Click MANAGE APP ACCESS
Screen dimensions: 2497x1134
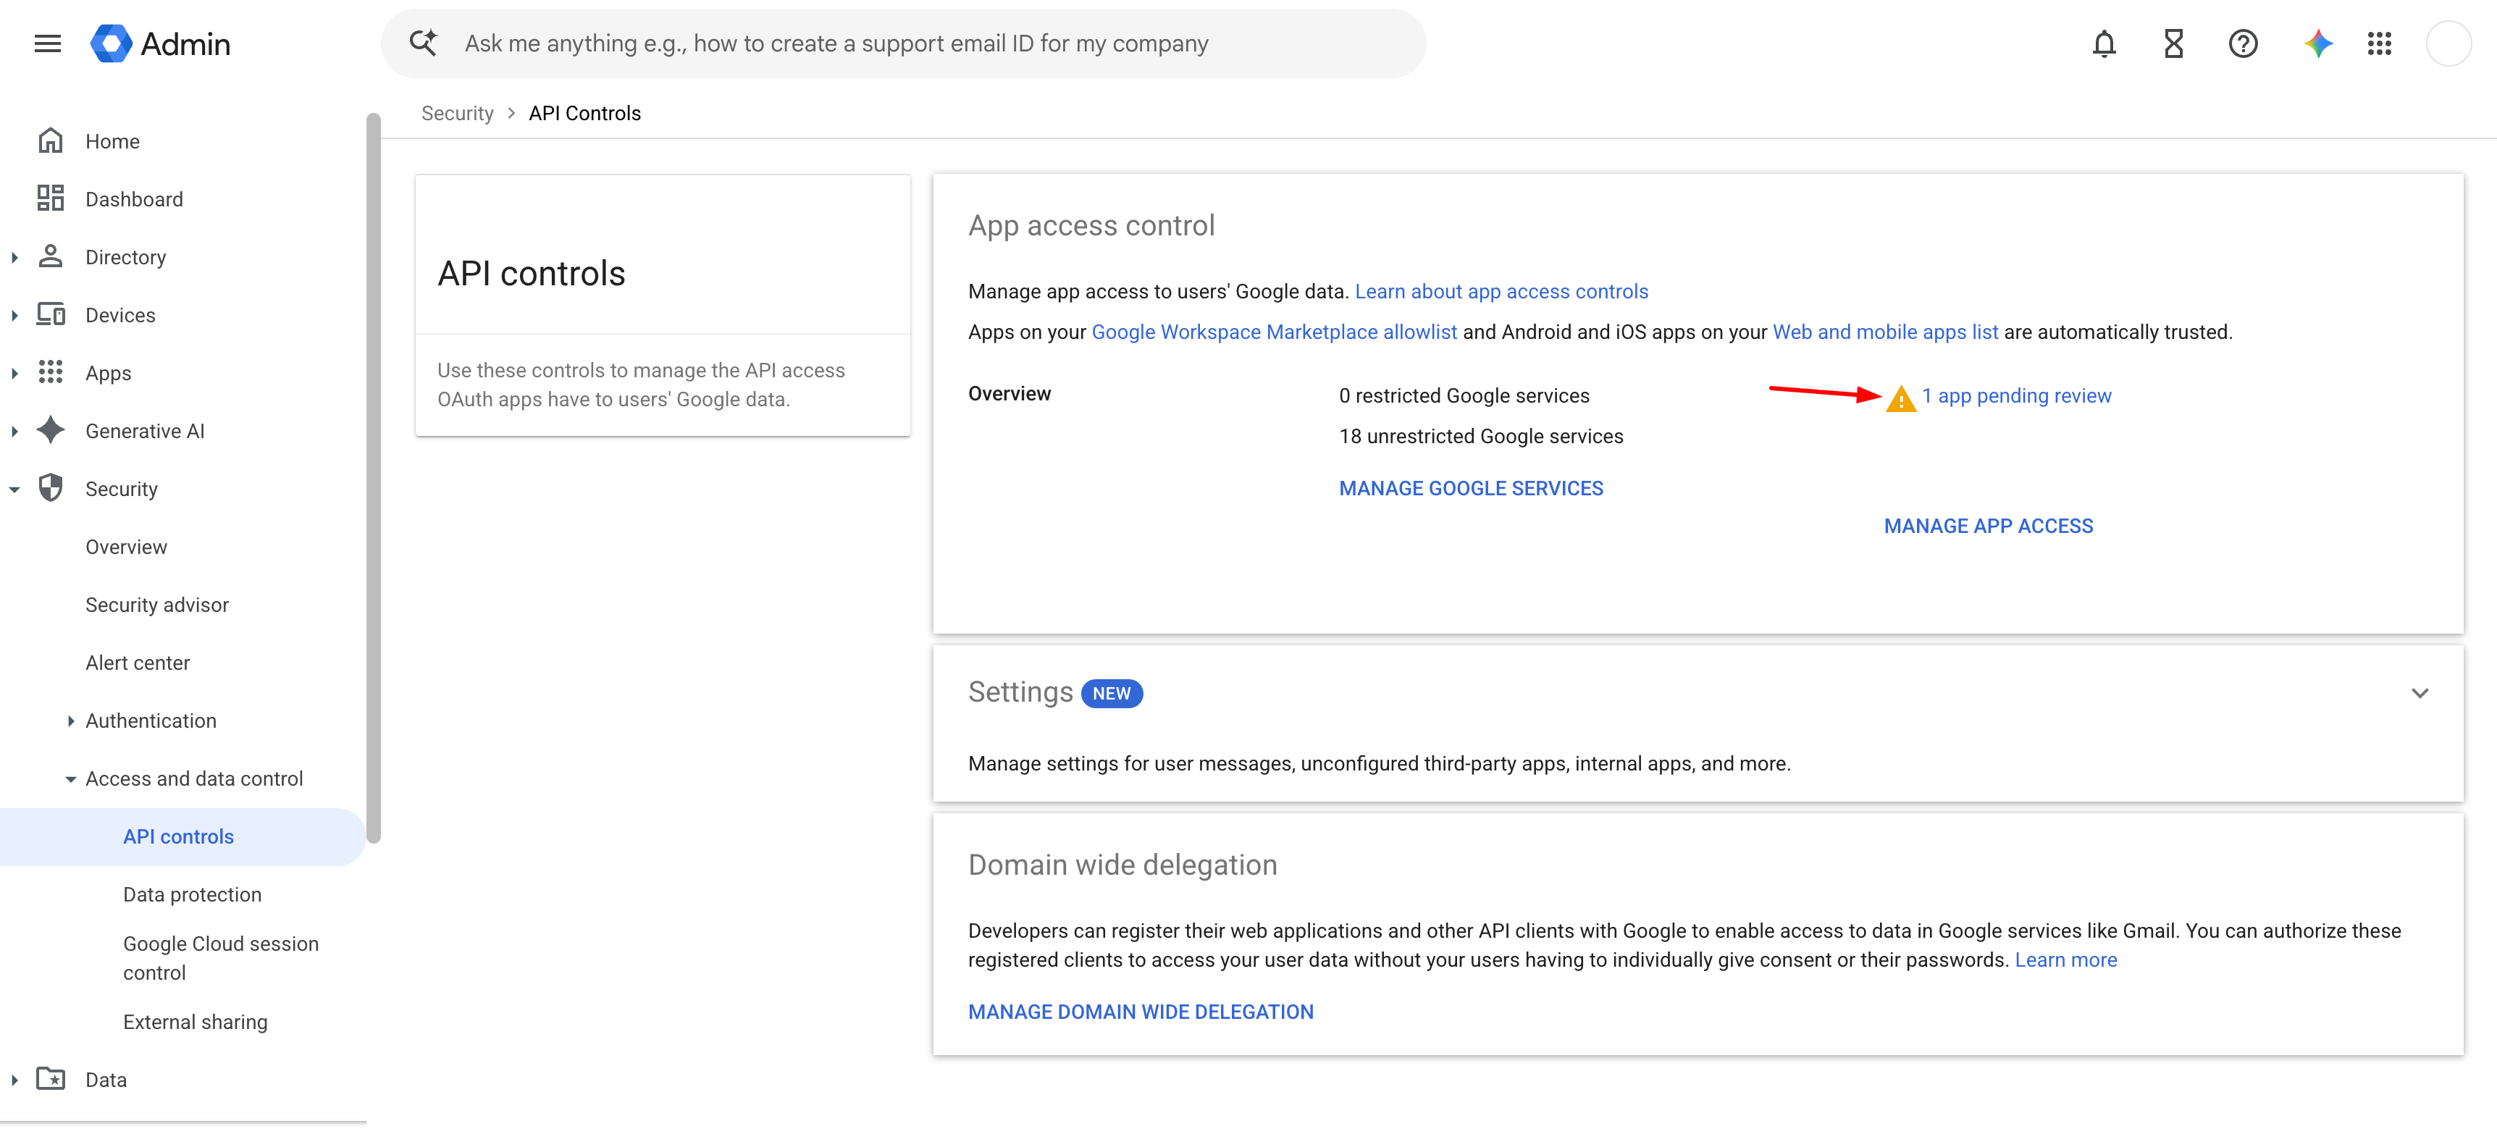pyautogui.click(x=1988, y=526)
